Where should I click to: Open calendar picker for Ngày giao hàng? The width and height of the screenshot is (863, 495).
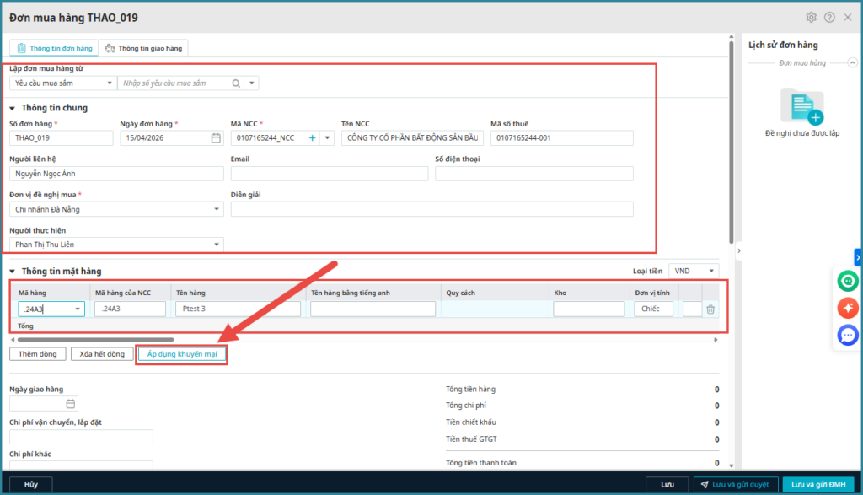coord(71,404)
